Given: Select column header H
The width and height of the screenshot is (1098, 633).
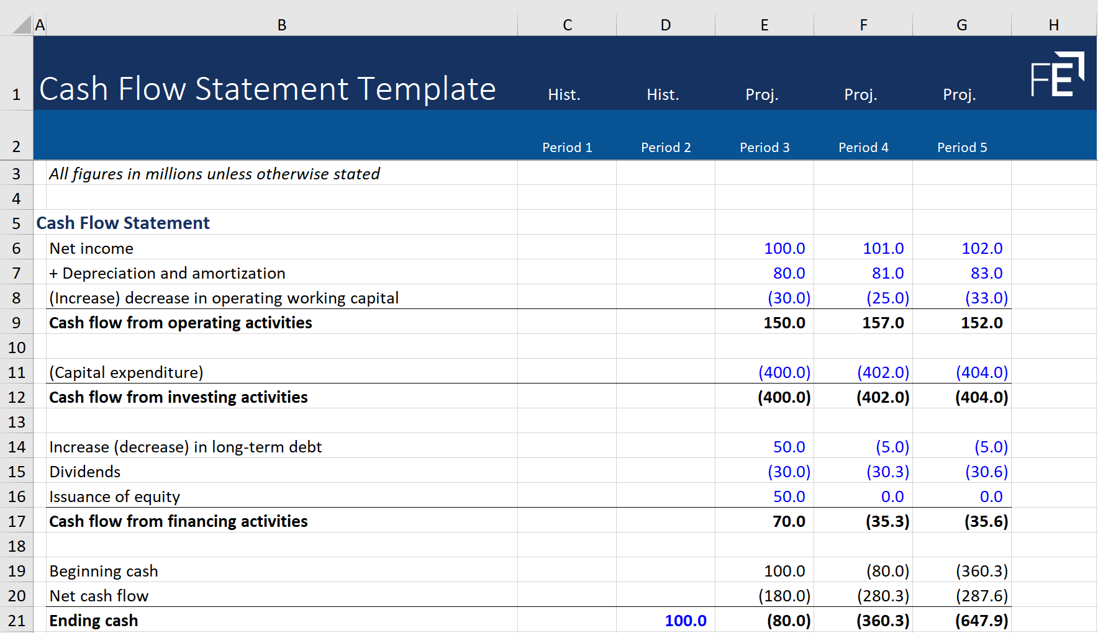Looking at the screenshot, I should pyautogui.click(x=1054, y=25).
